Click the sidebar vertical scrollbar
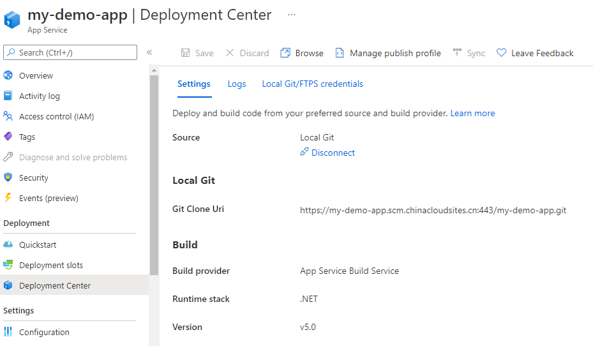 click(x=154, y=172)
